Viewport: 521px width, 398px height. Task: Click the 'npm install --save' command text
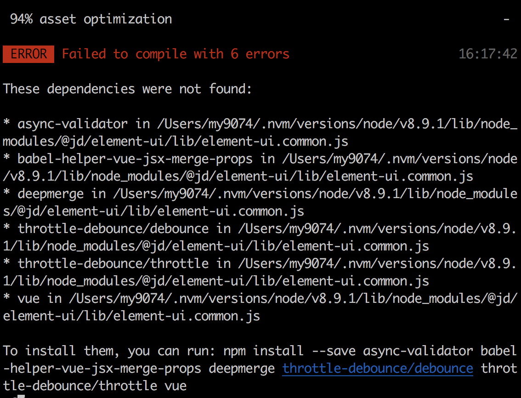pos(289,351)
